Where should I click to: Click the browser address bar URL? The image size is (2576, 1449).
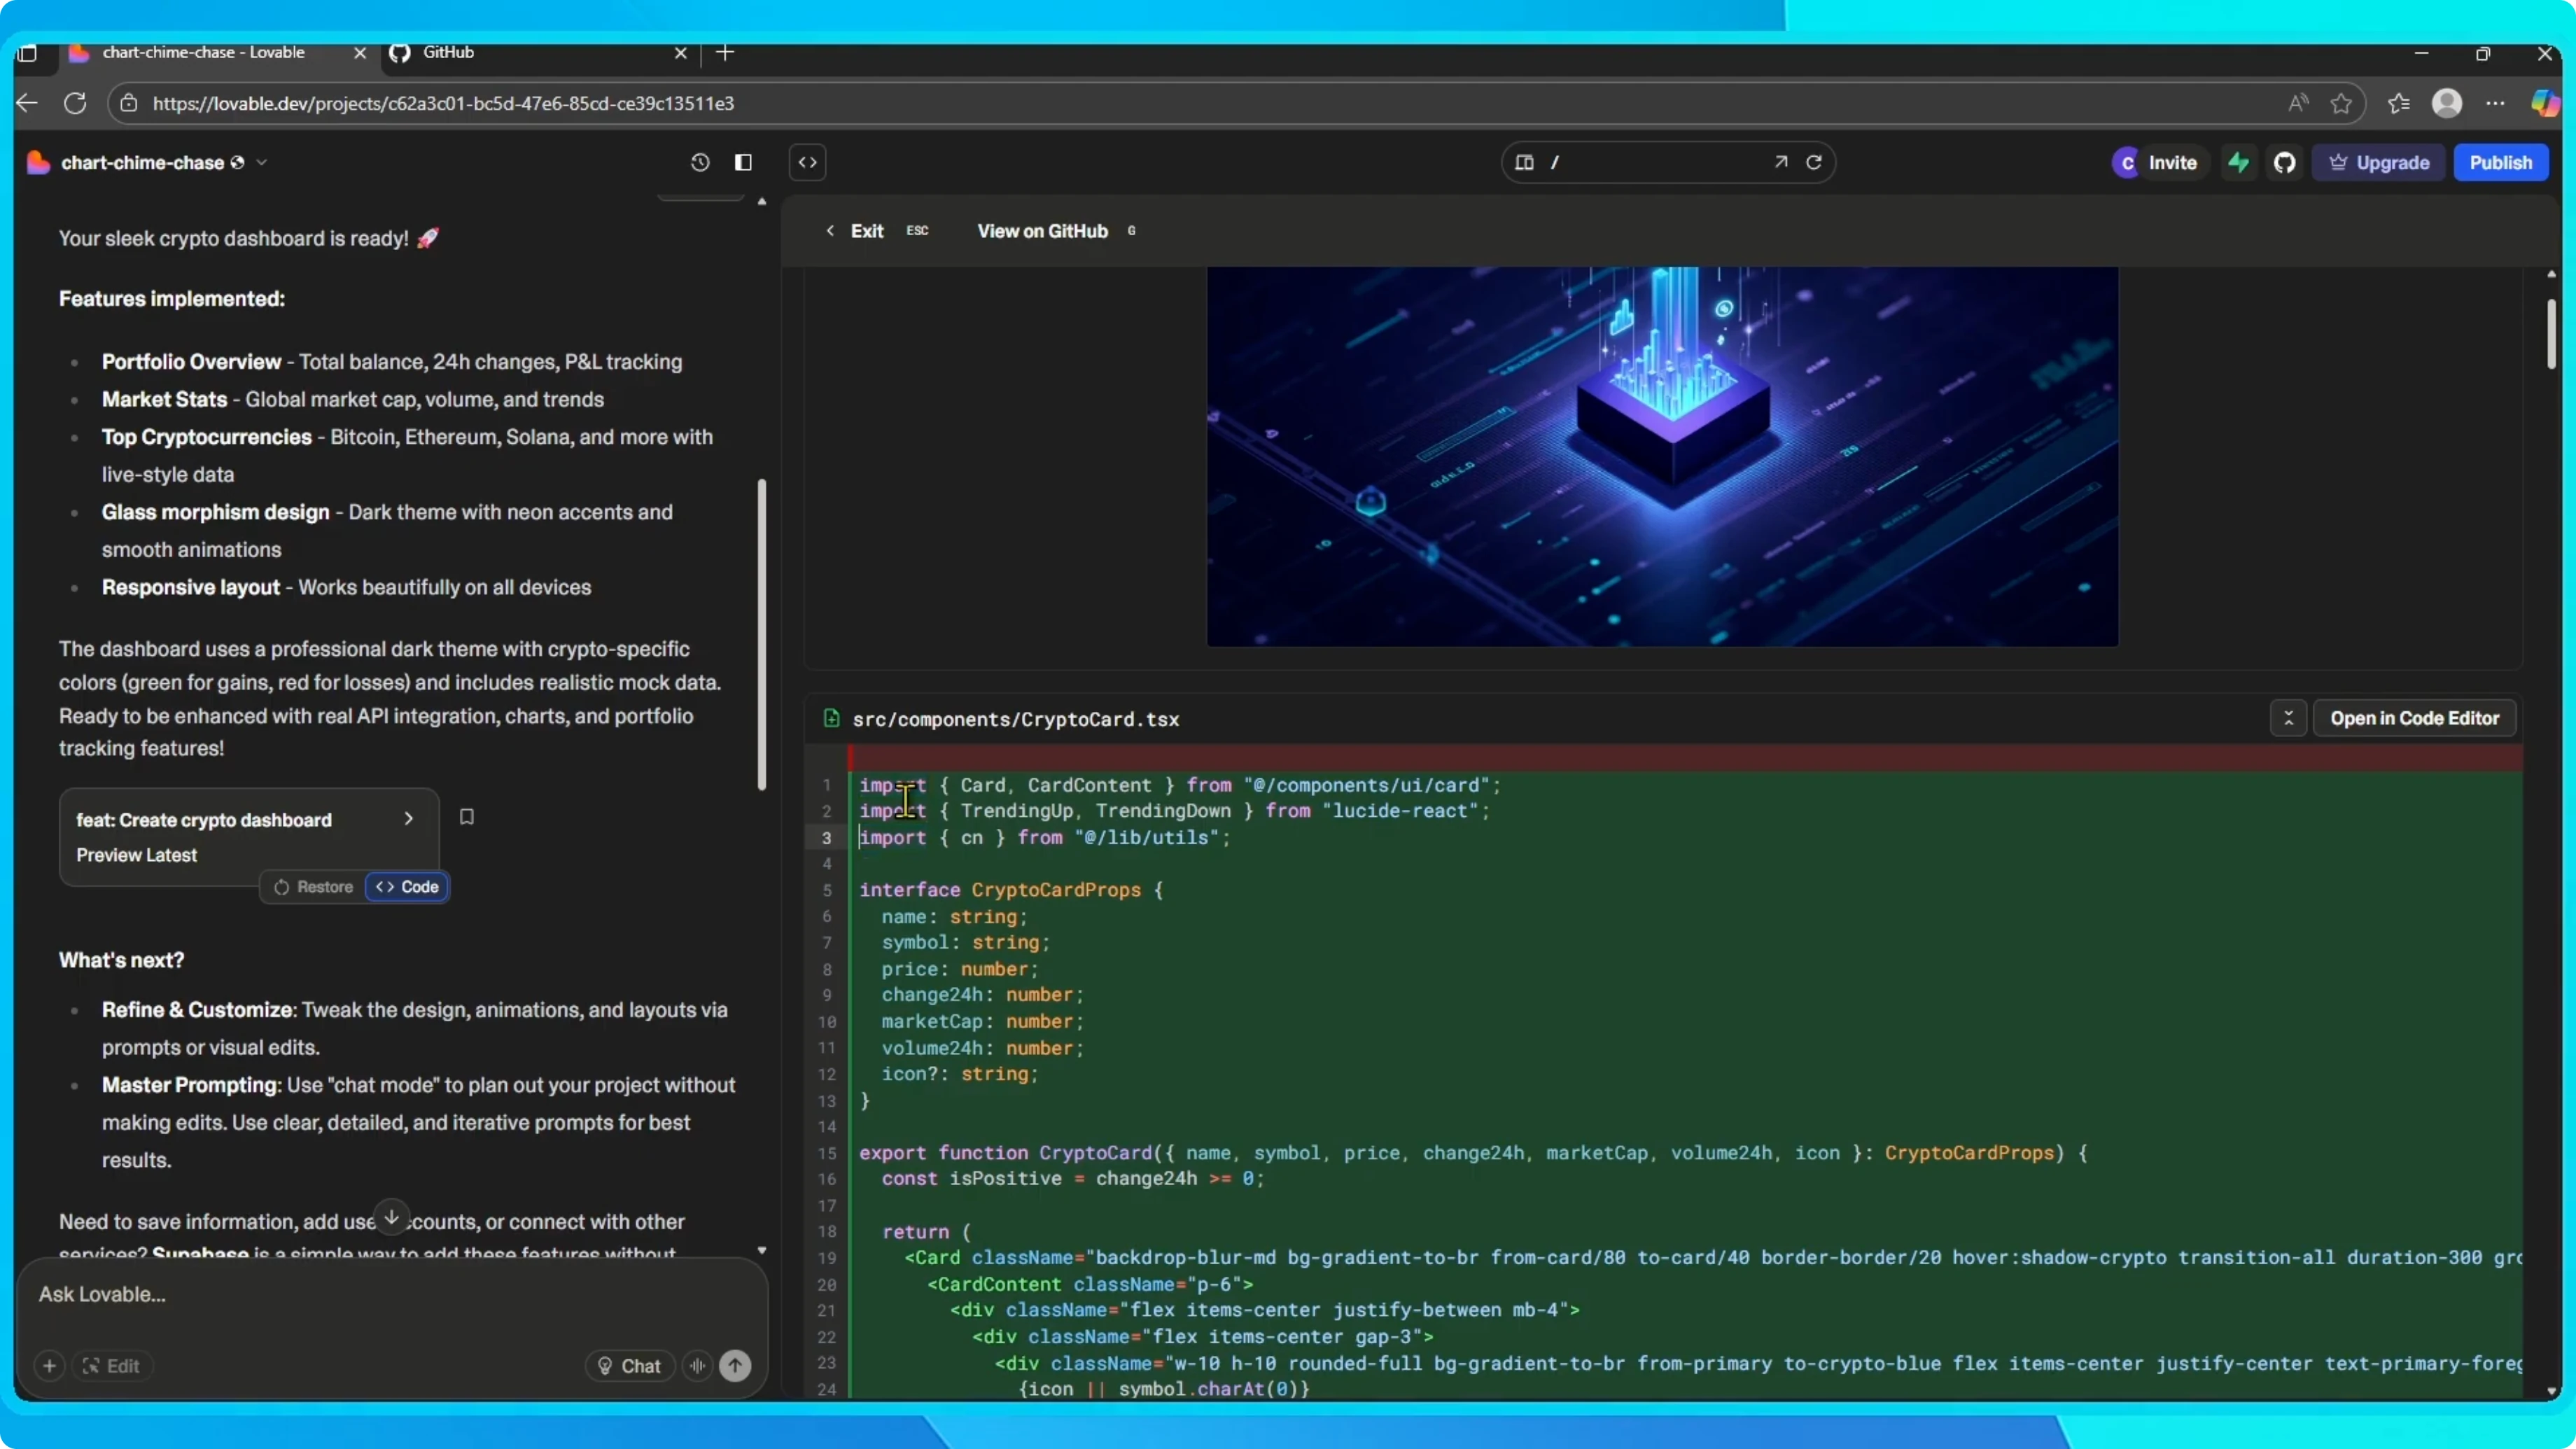(x=443, y=103)
